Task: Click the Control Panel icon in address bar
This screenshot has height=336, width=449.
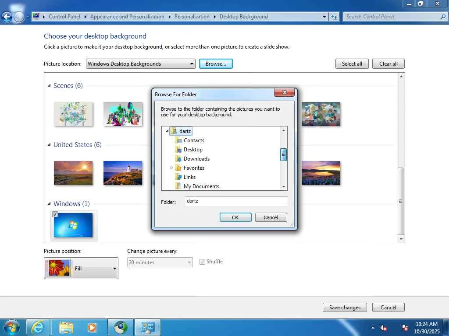Action: [36, 16]
